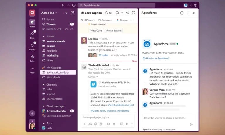Click the Search Acme Inc field
This screenshot has height=135, width=225.
point(116,5)
